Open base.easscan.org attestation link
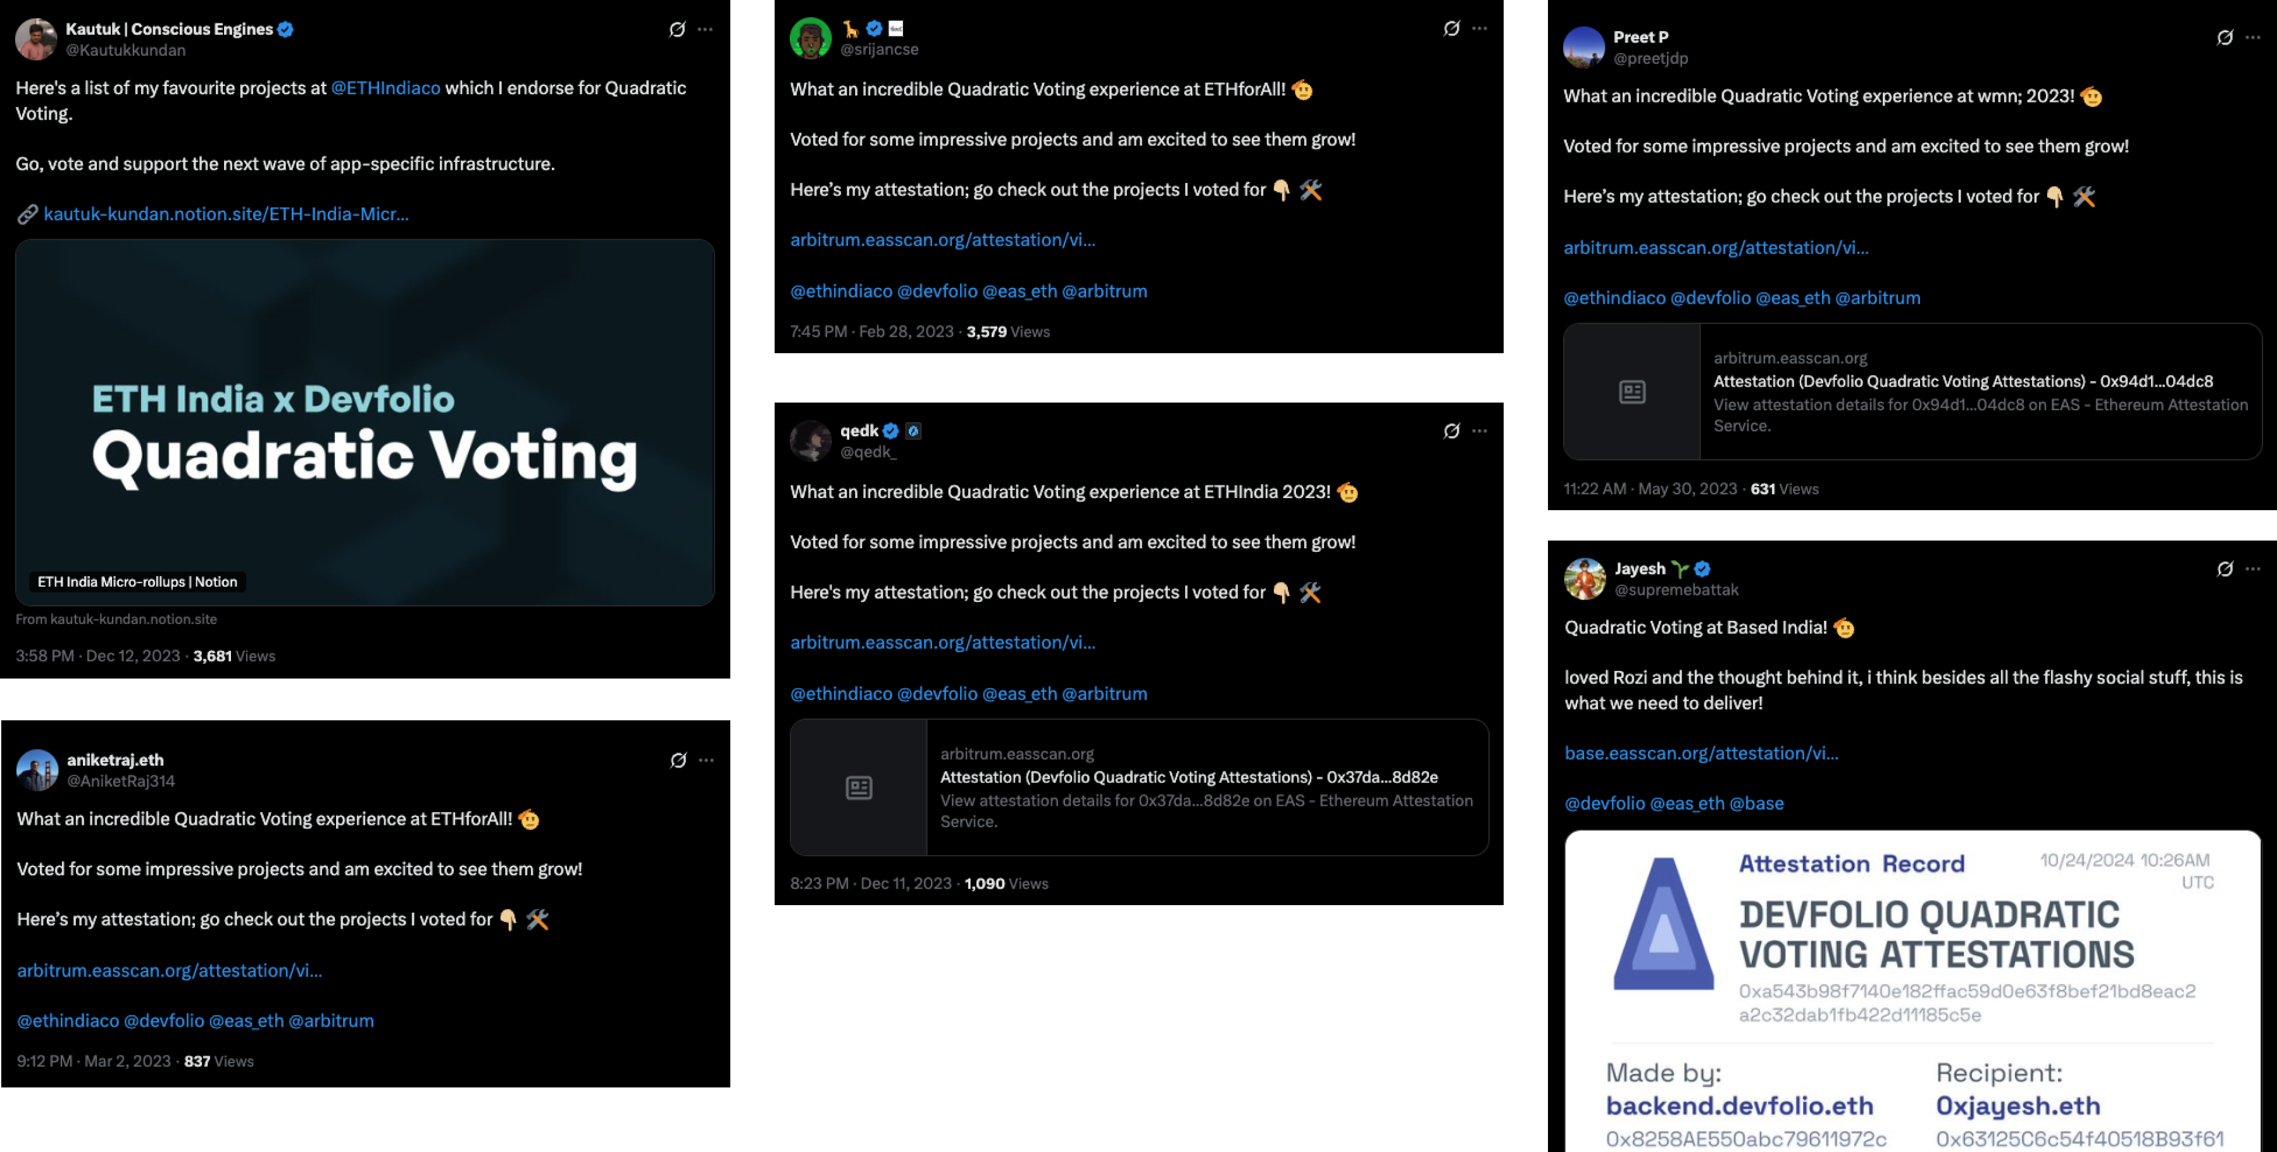The width and height of the screenshot is (2277, 1152). (1702, 753)
